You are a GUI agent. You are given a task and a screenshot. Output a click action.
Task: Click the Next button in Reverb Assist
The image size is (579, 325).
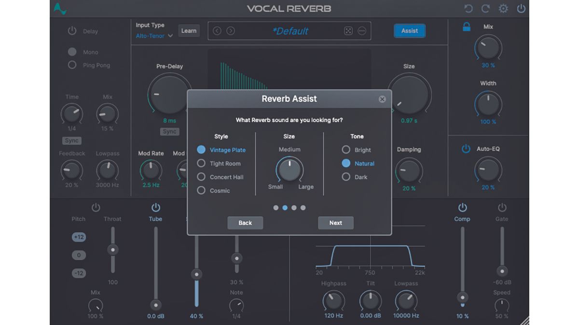[335, 223]
